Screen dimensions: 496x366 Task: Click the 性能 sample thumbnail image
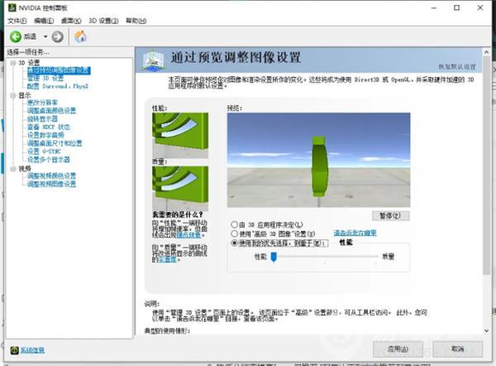(180, 136)
